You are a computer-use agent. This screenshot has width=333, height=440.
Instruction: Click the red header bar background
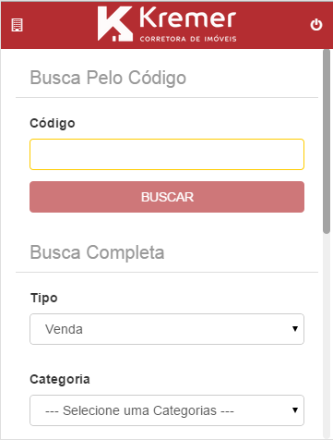62,25
